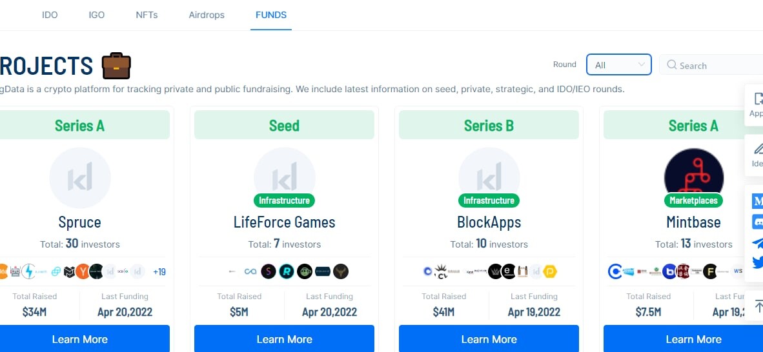Click the yellow hexagon investor icon under BlockApps
763x352 pixels.
click(550, 271)
